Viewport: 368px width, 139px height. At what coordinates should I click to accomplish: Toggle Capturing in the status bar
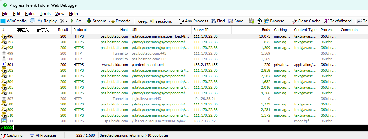click(12, 135)
